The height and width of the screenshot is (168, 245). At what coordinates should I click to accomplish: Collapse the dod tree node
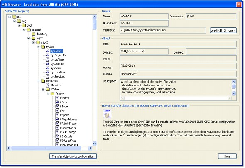coord(19,25)
